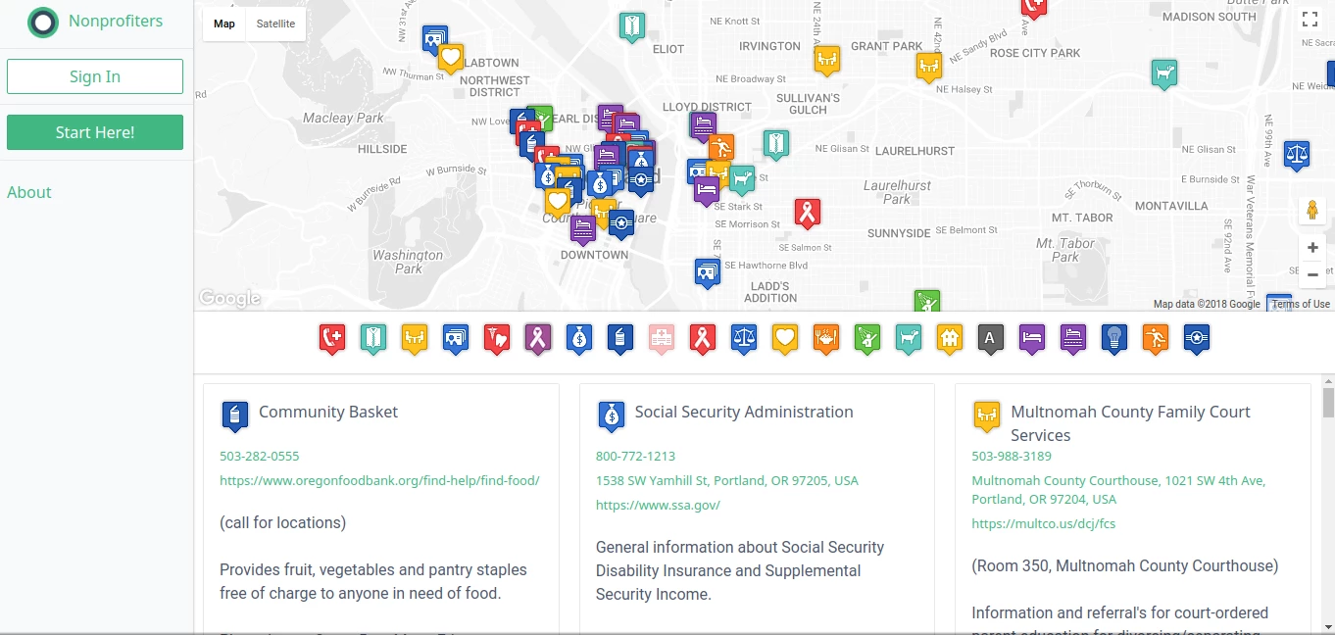Image resolution: width=1335 pixels, height=635 pixels.
Task: Filter by yellow housing icon
Action: pyautogui.click(x=950, y=339)
